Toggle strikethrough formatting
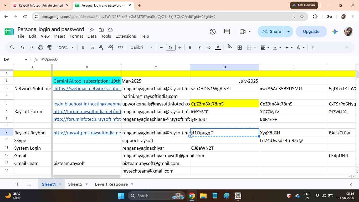Image resolution: width=359 pixels, height=202 pixels. [x=209, y=48]
